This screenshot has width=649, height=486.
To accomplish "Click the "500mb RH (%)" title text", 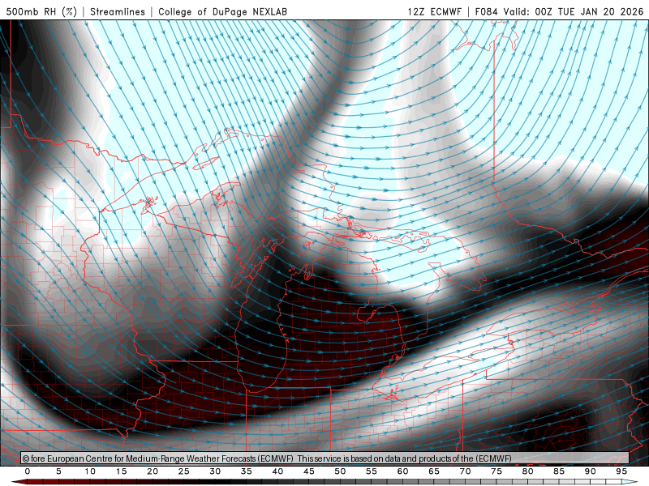I will click(x=41, y=11).
